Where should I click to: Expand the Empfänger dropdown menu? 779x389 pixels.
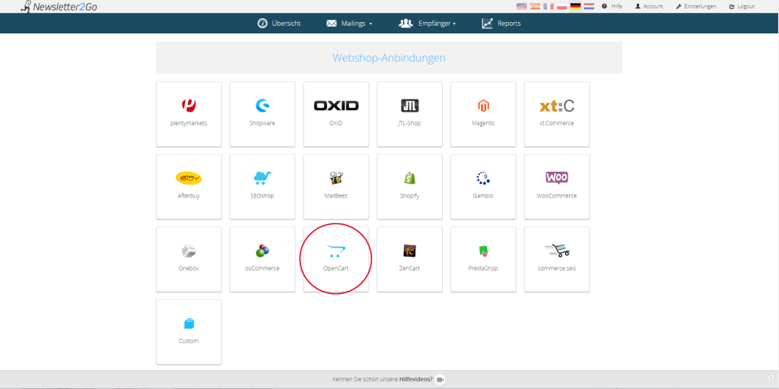click(428, 24)
